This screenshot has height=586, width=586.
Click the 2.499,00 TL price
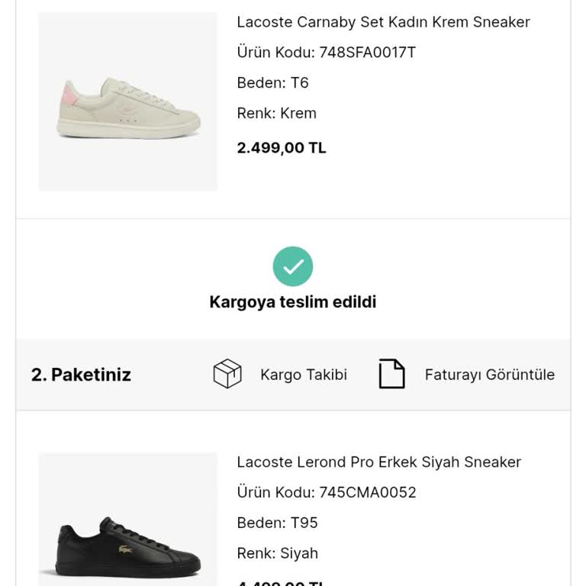pos(282,148)
